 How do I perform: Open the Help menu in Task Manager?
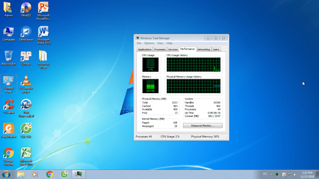[x=169, y=43]
